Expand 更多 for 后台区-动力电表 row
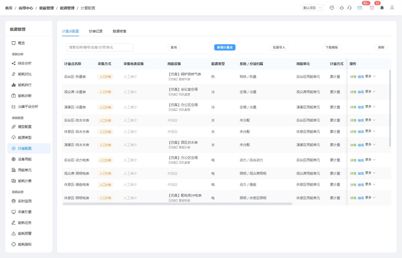This screenshot has height=258, width=402. 370,160
